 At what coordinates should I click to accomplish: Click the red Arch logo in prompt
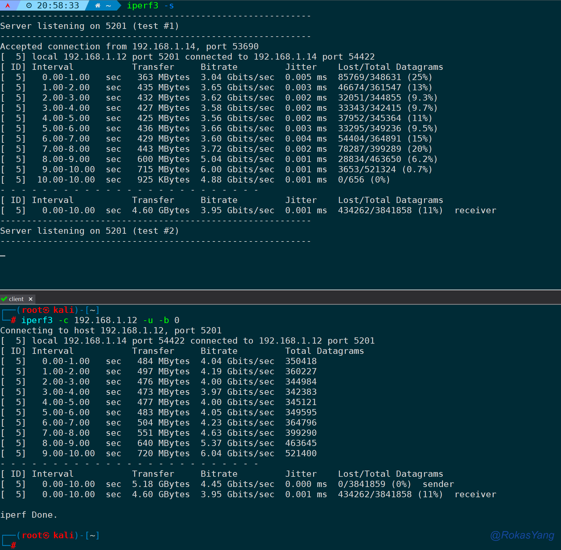click(x=8, y=6)
